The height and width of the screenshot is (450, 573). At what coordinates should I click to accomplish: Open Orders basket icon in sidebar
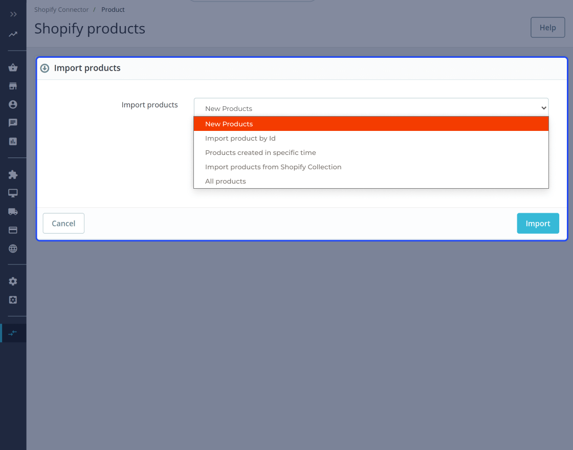13,67
